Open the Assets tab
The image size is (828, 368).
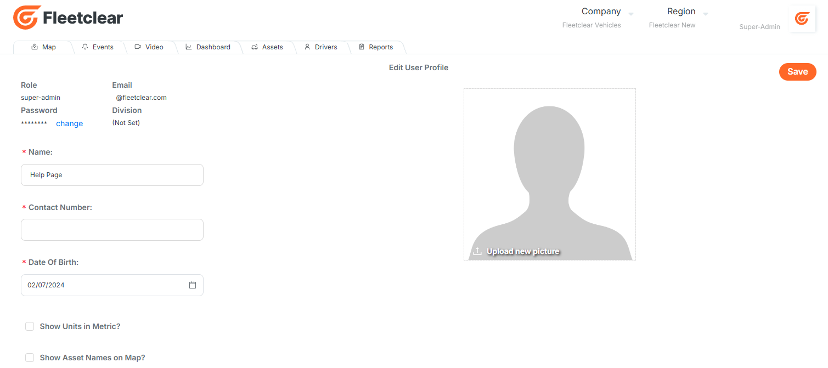pyautogui.click(x=267, y=47)
